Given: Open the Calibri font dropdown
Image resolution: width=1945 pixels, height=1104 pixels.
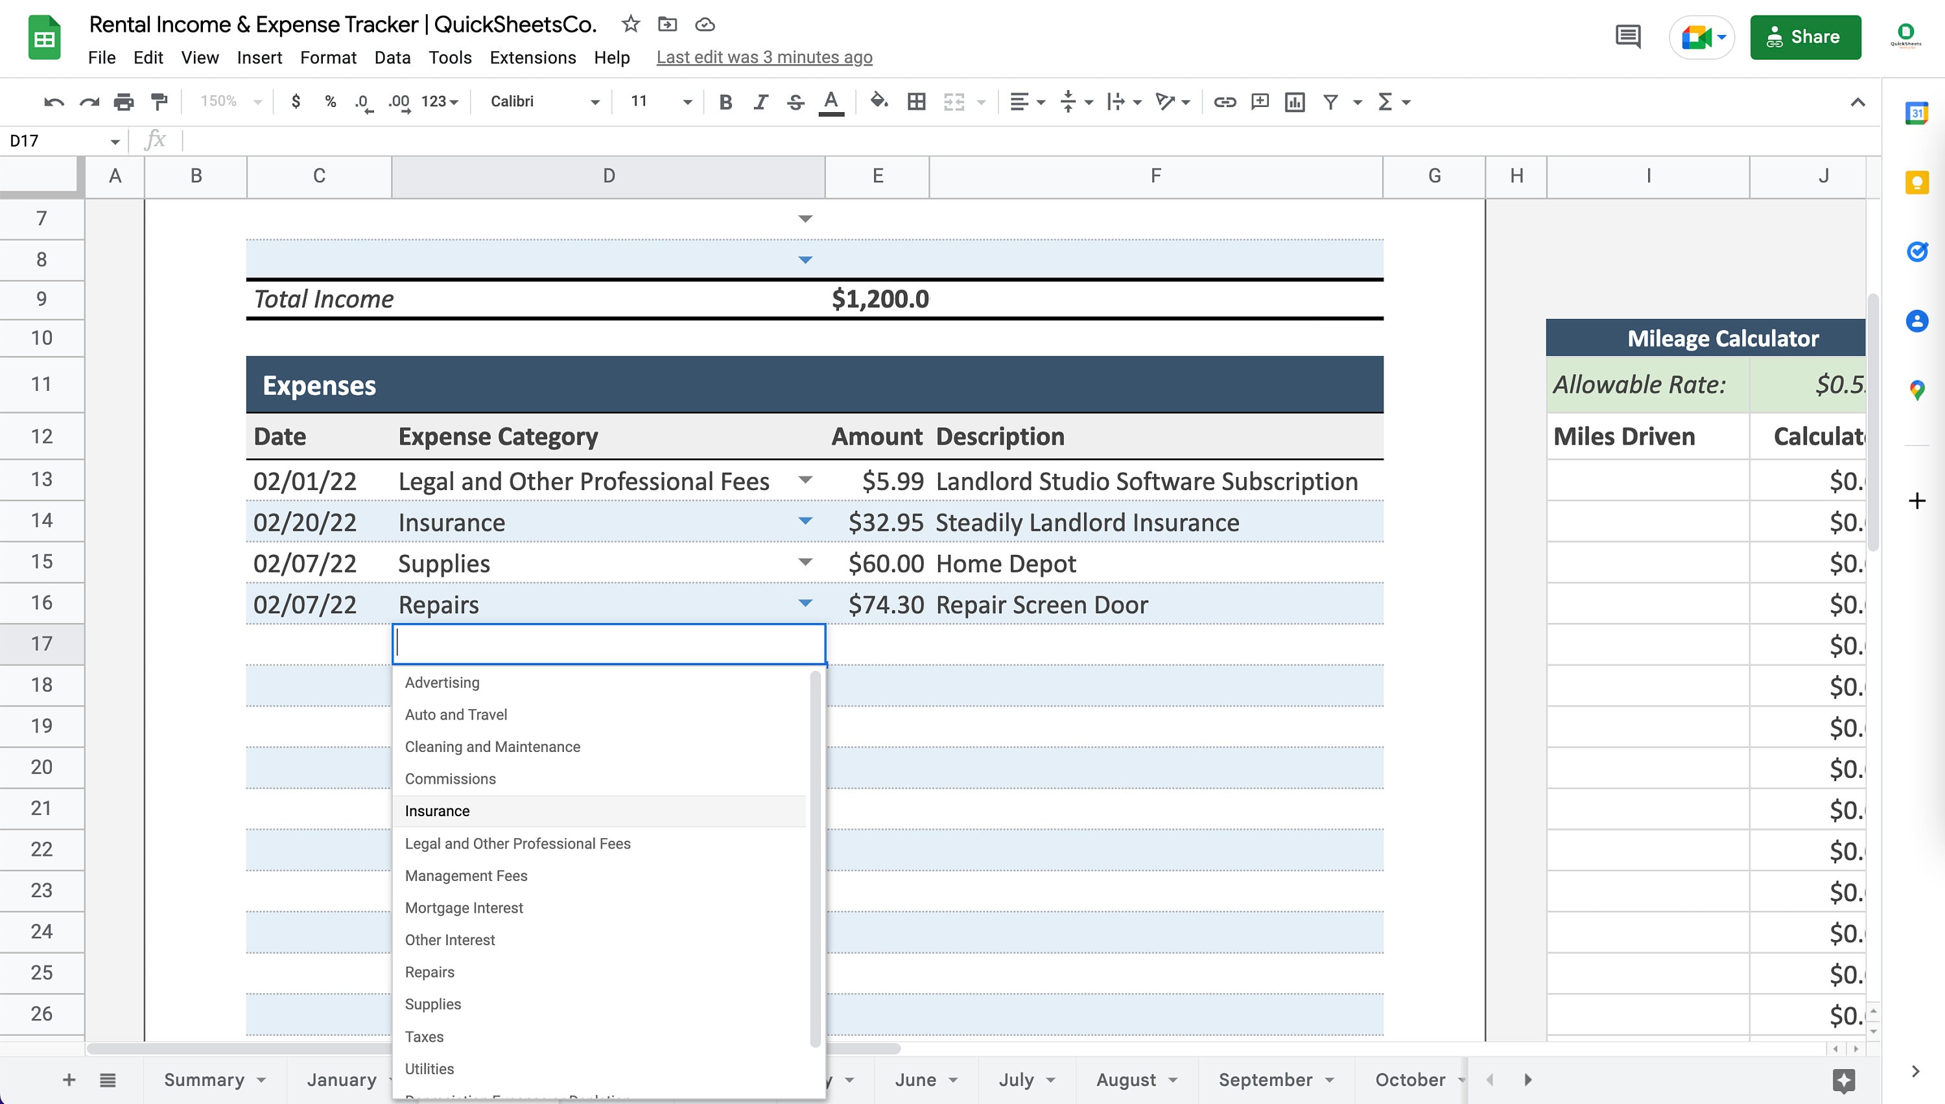Looking at the screenshot, I should click(544, 102).
